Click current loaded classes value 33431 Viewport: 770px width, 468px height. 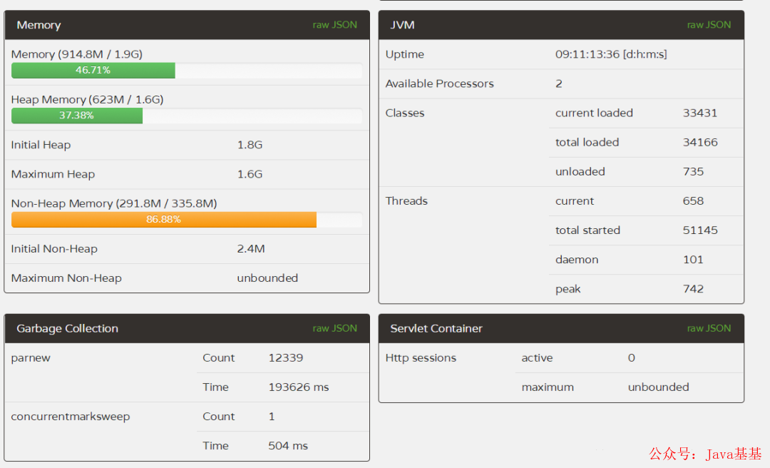point(700,113)
